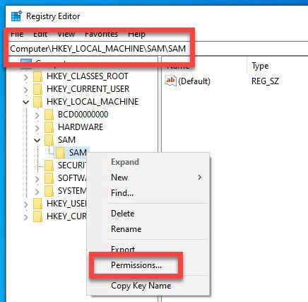This screenshot has width=308, height=302.
Task: Open the Favorites menu
Action: click(x=101, y=34)
